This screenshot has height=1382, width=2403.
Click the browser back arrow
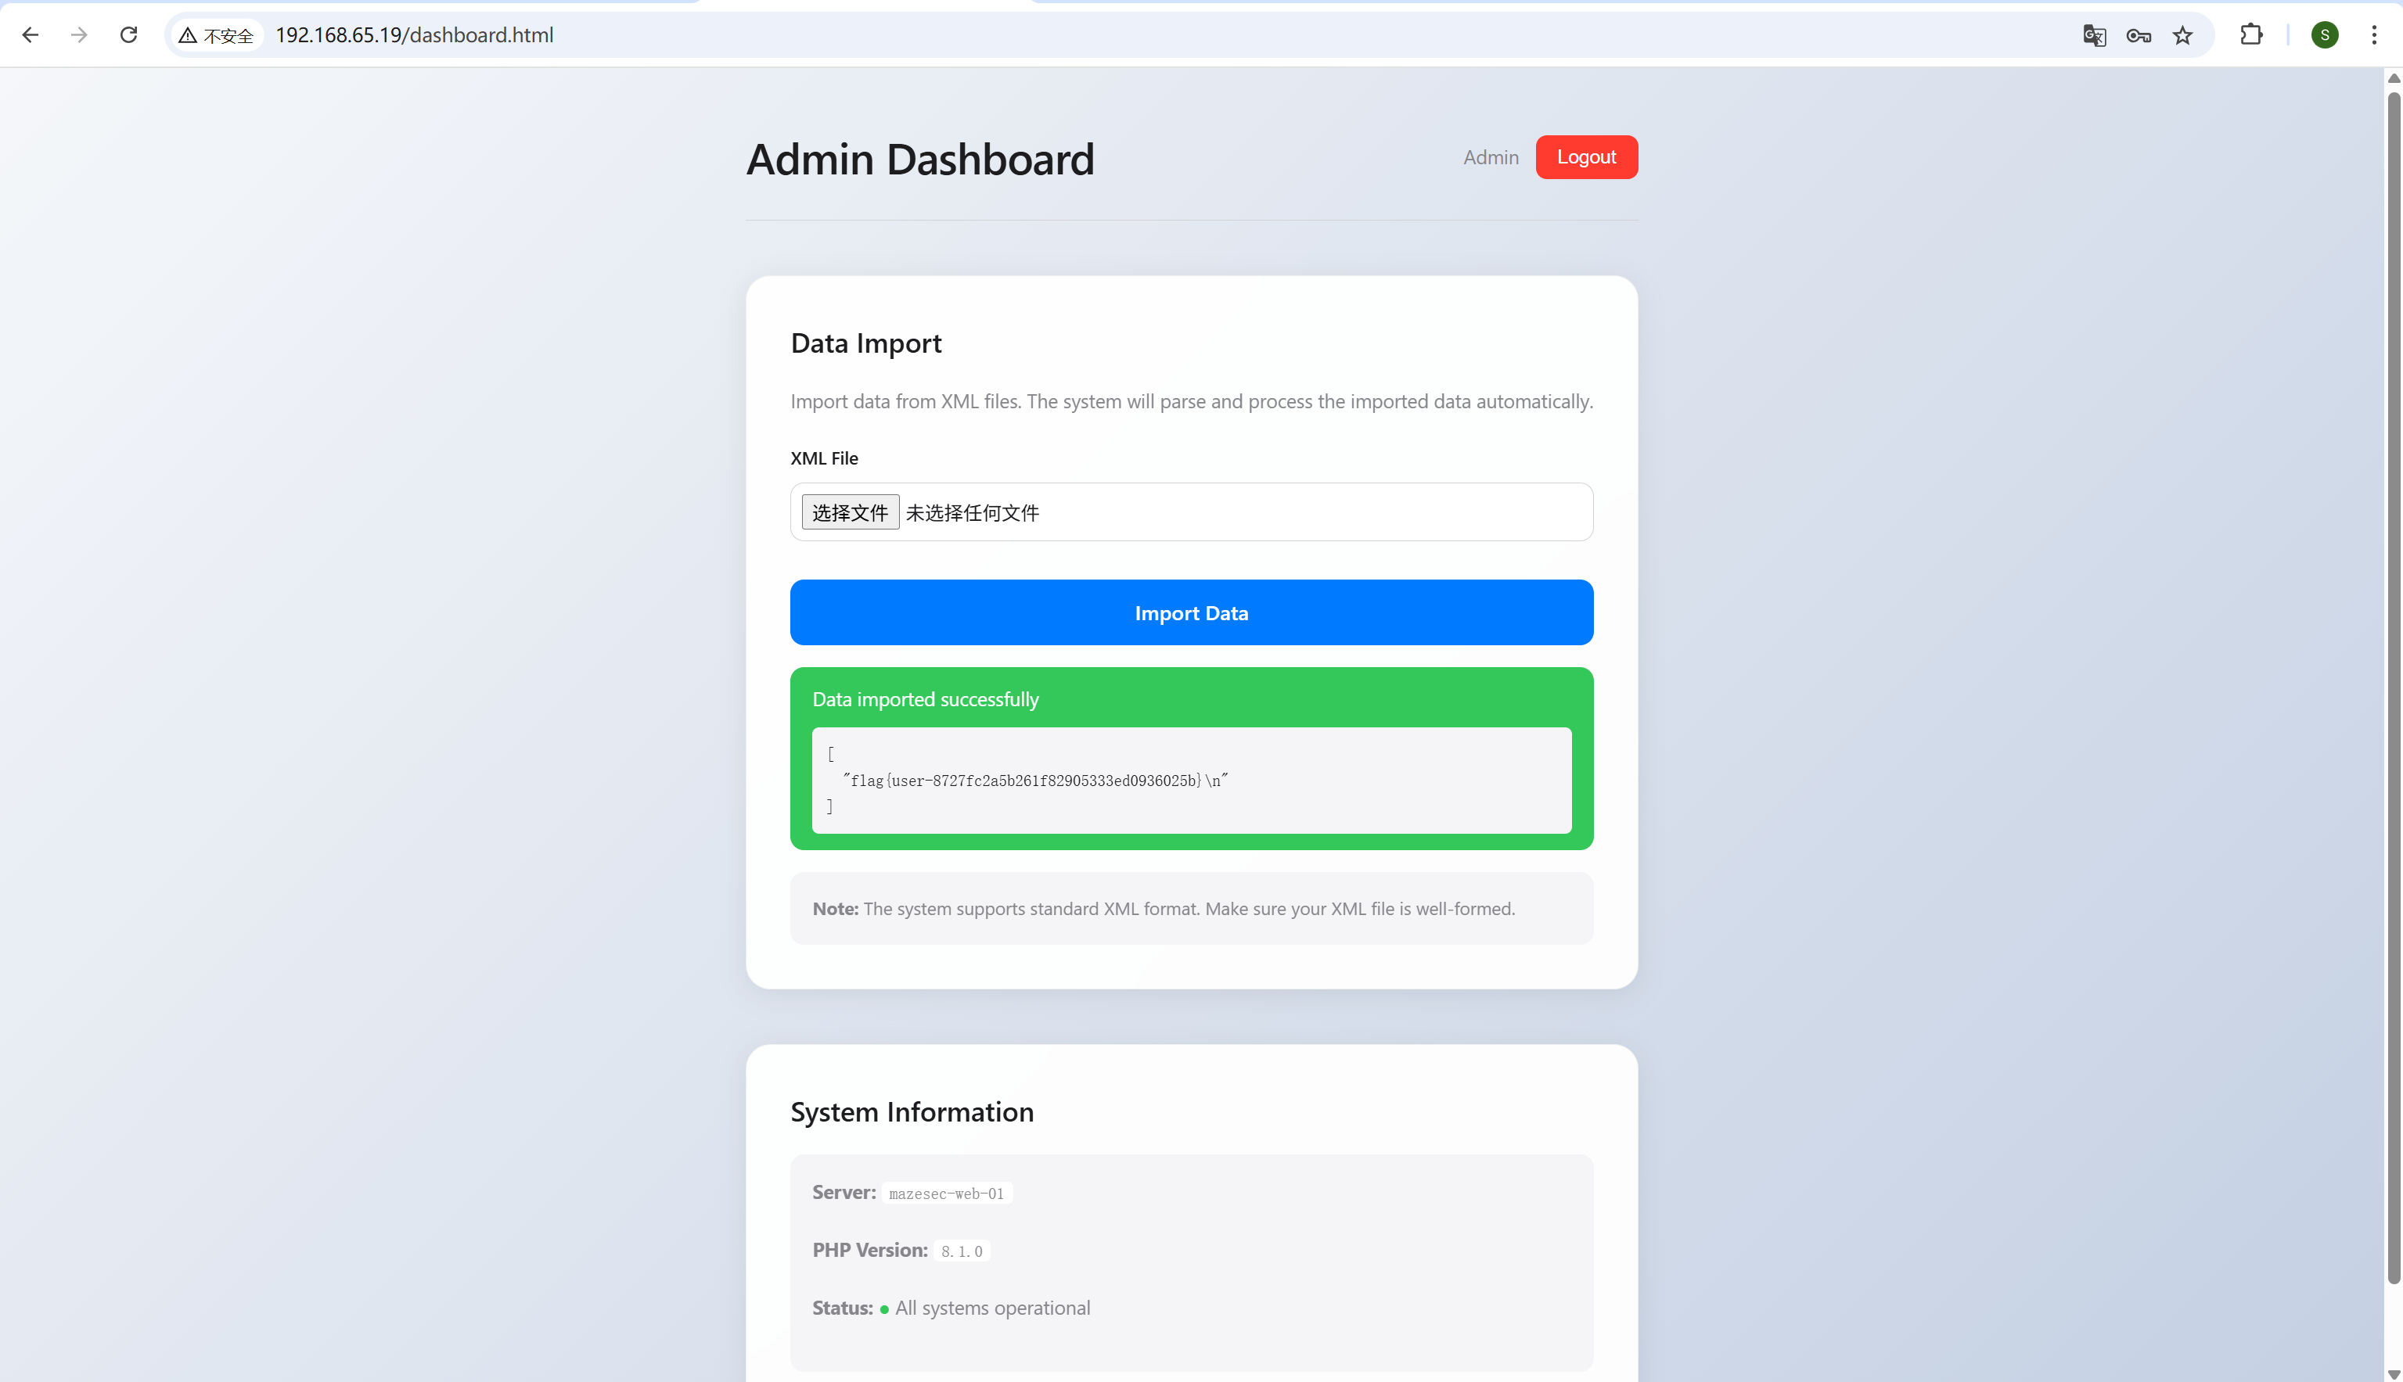[31, 35]
